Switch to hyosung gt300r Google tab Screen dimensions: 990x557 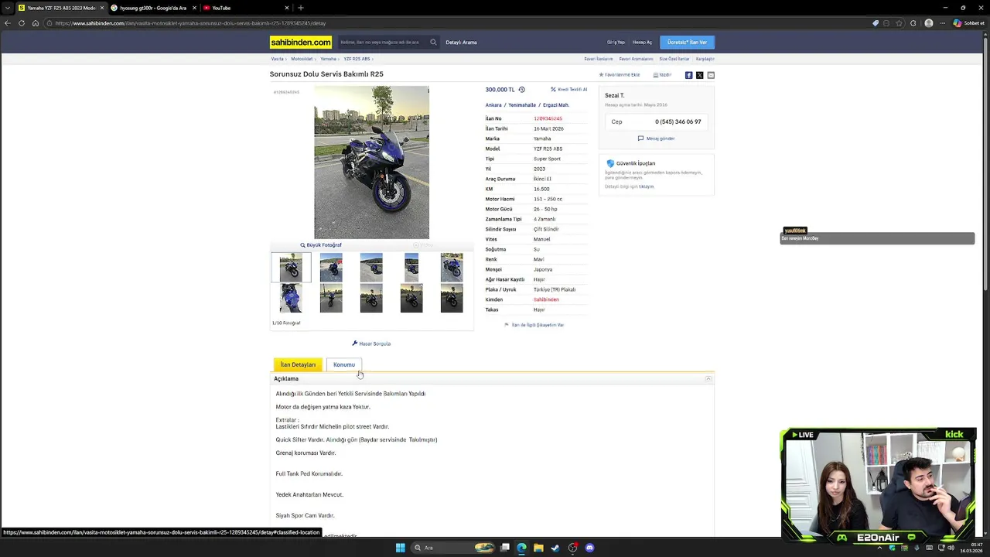152,8
